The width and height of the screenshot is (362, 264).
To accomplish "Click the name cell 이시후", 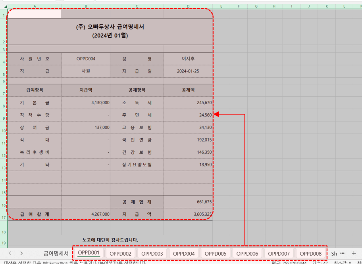I will click(x=188, y=59).
